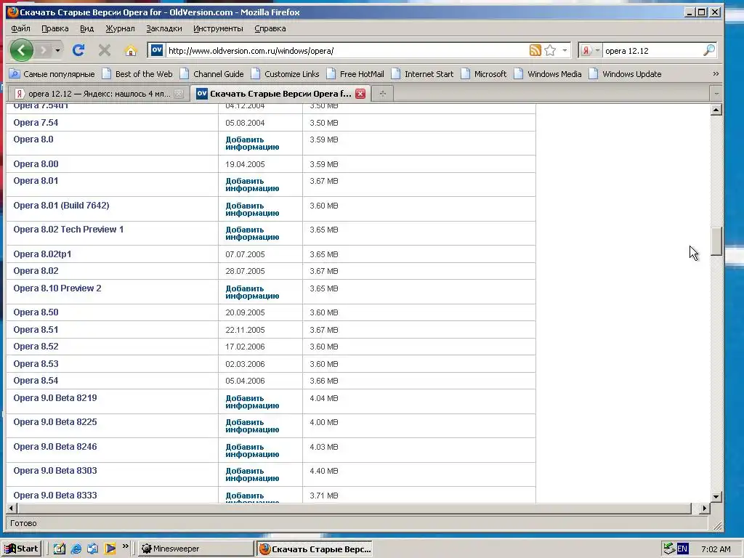
Task: Click the OV site identity icon in the address bar
Action: (x=157, y=50)
